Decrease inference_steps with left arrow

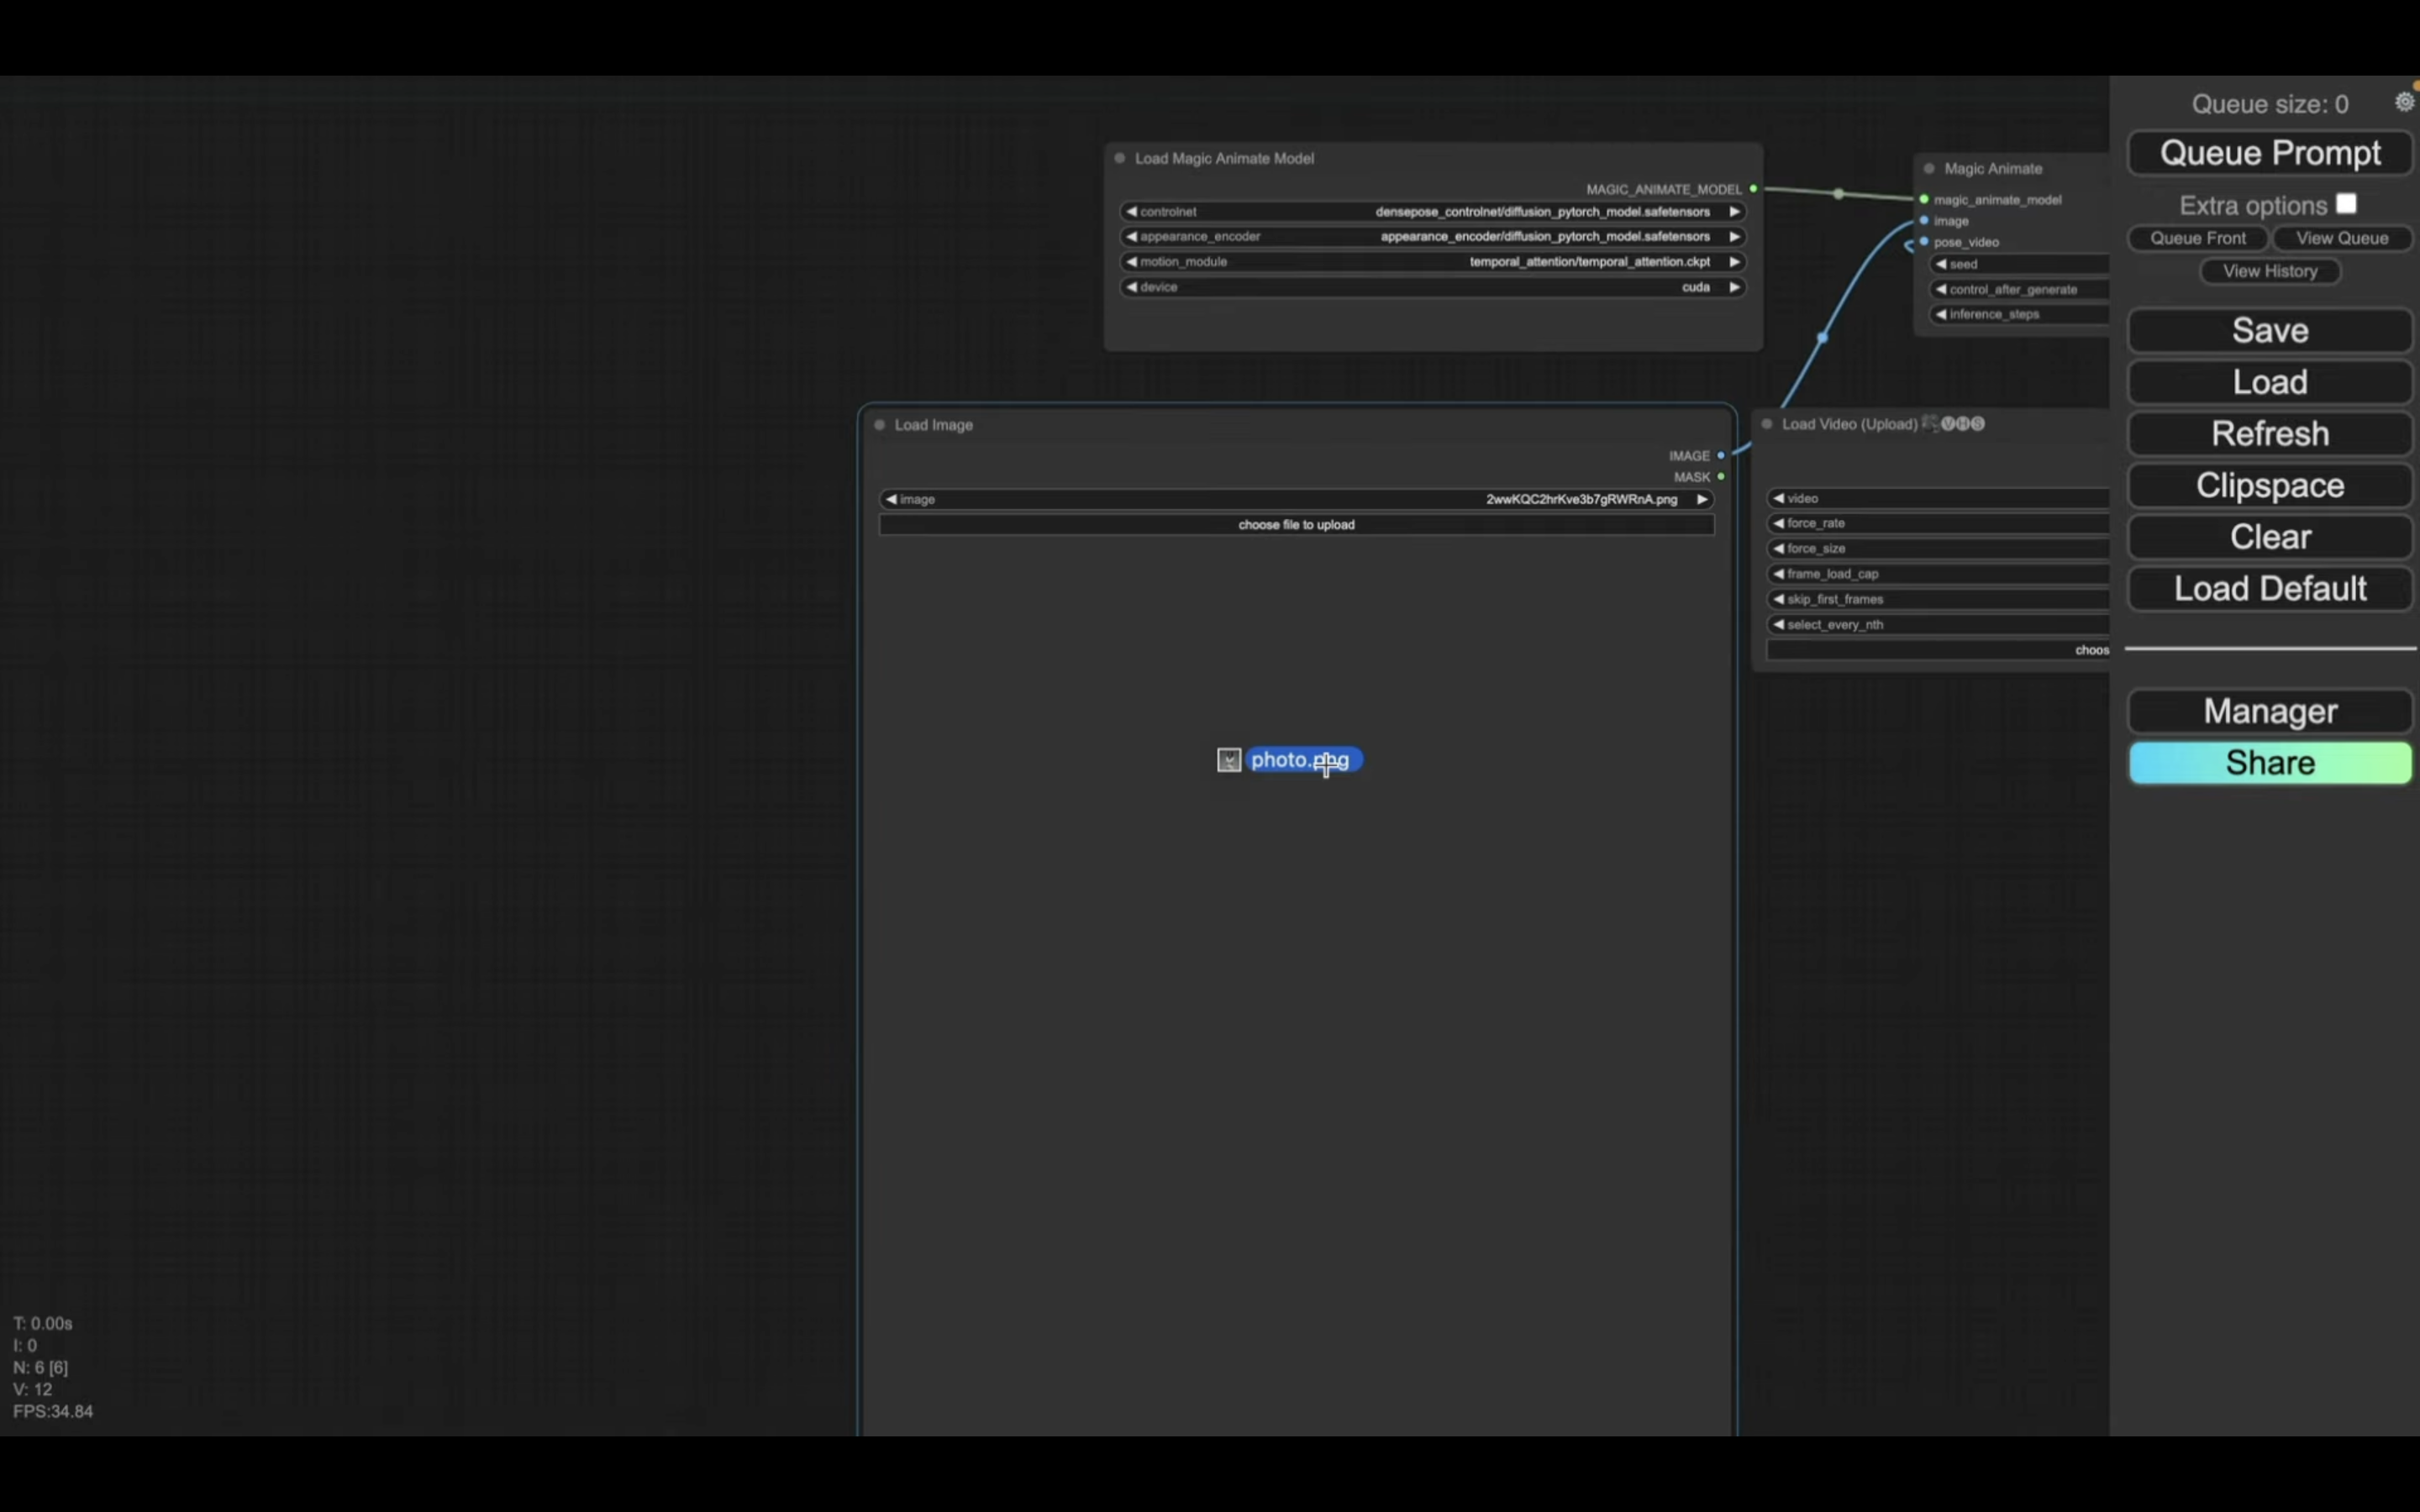click(x=1941, y=314)
